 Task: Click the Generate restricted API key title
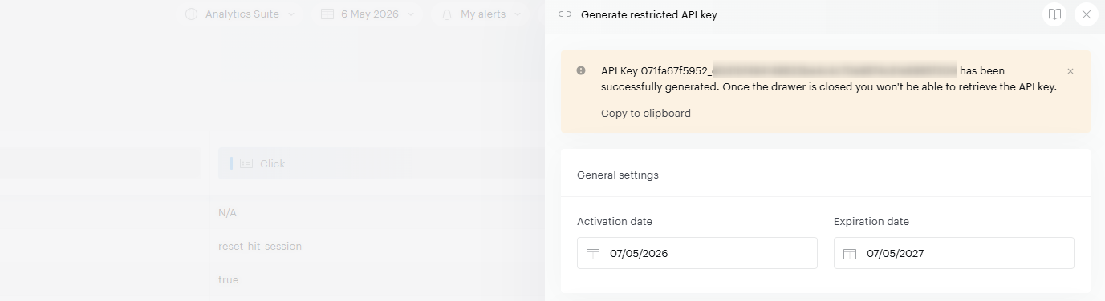click(648, 14)
